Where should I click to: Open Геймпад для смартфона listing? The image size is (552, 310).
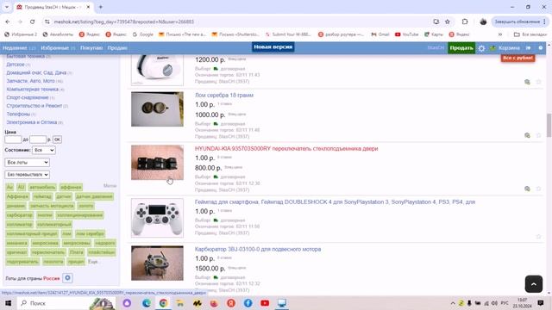click(x=335, y=202)
